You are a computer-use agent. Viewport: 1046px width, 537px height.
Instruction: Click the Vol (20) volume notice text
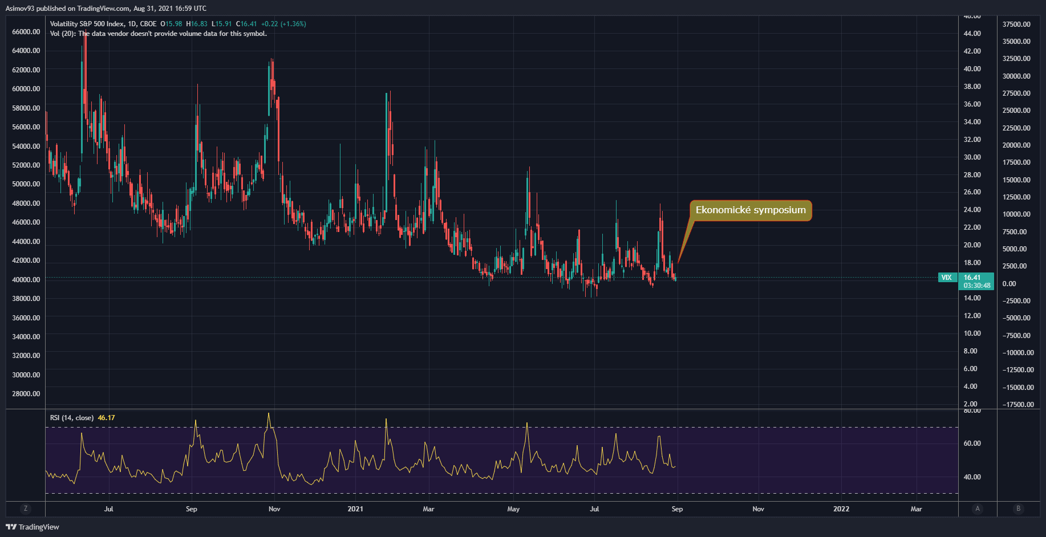158,34
